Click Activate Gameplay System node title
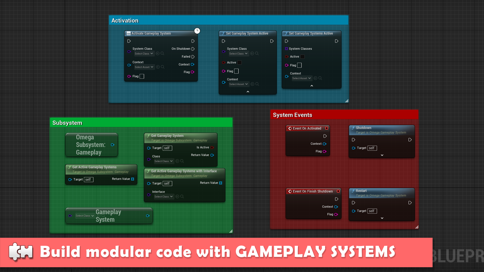 coord(151,33)
